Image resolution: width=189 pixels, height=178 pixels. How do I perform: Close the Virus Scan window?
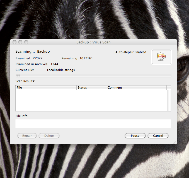pyautogui.click(x=14, y=42)
